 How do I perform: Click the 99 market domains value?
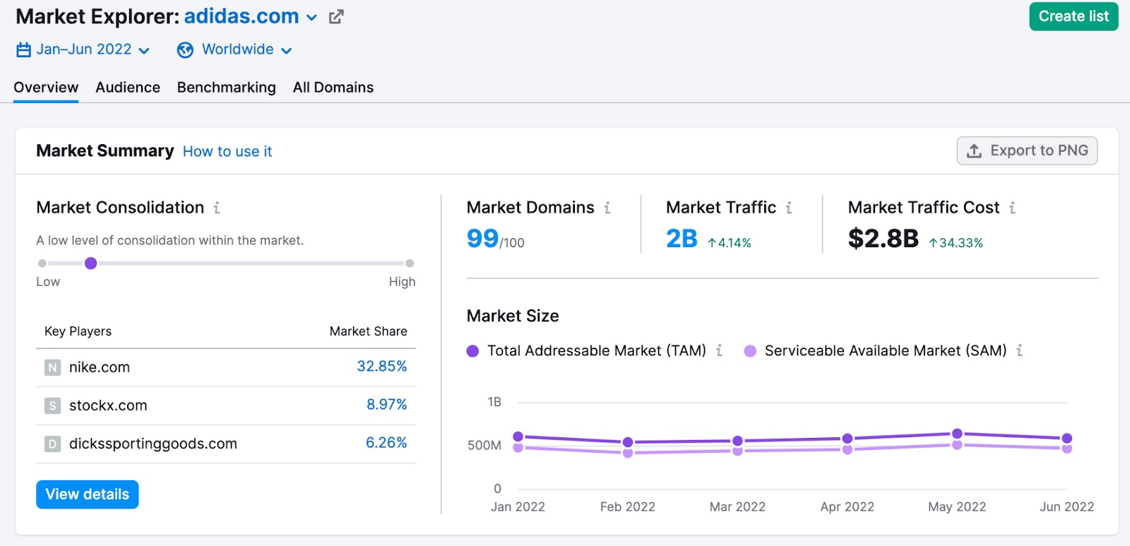(x=483, y=238)
